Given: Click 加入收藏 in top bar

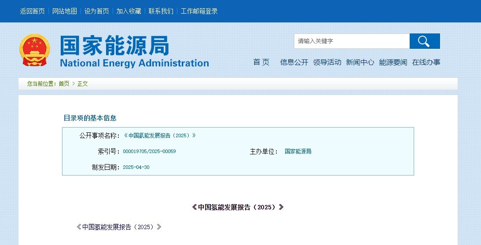Looking at the screenshot, I should click(x=129, y=11).
